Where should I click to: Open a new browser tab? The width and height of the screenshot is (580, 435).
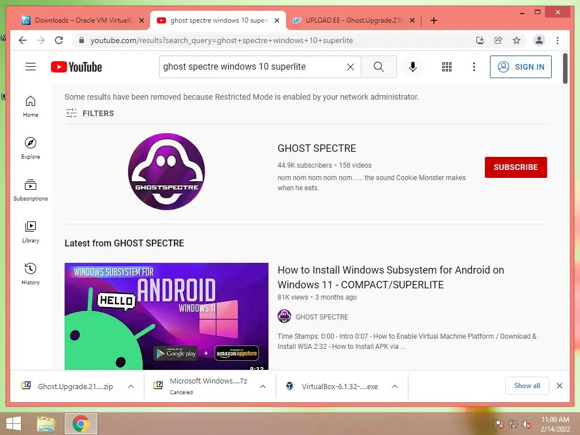[x=434, y=20]
